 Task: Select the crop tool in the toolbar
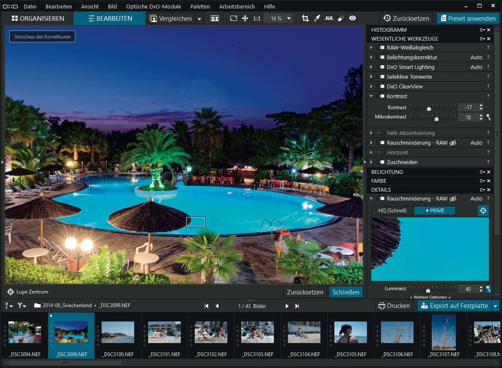click(305, 18)
